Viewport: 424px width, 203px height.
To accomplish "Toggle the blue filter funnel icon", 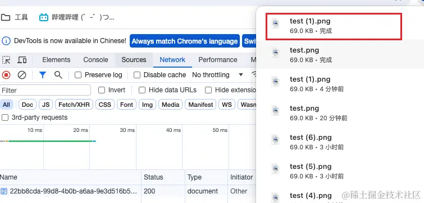I will point(43,75).
